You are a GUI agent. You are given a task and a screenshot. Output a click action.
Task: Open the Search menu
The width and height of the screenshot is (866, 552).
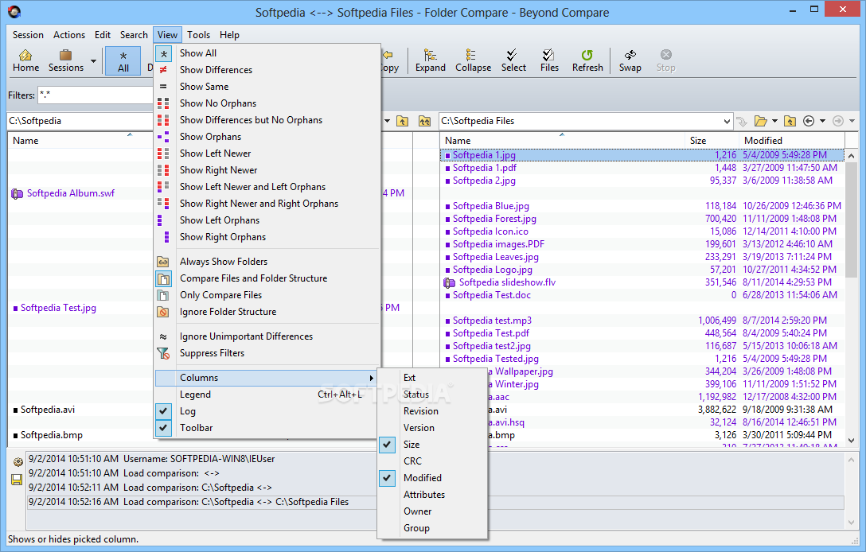click(134, 35)
